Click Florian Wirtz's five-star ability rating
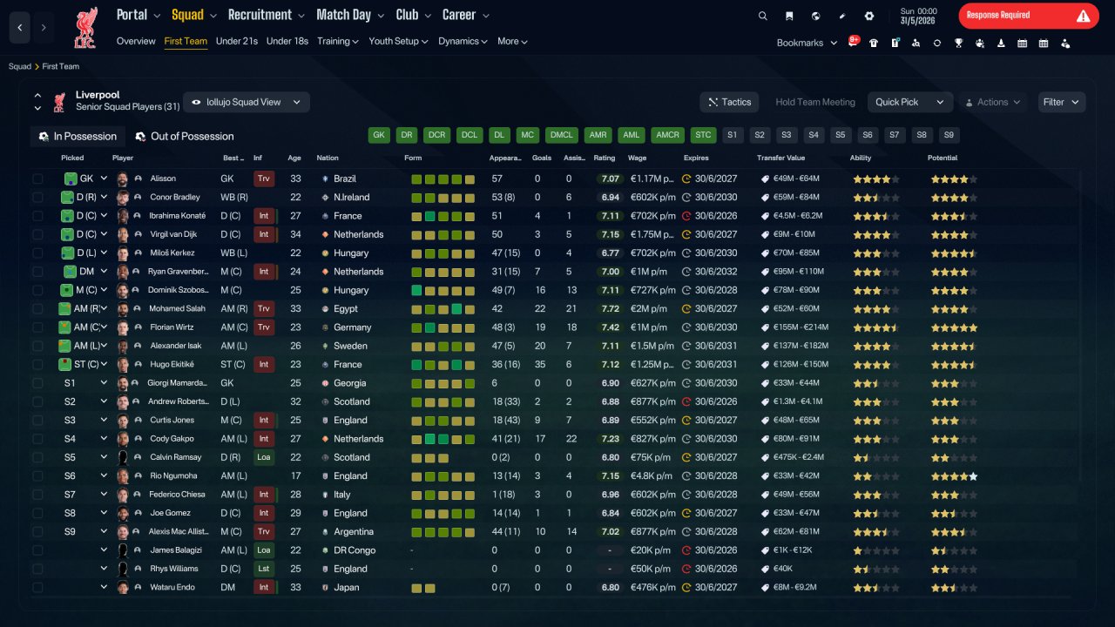 (876, 327)
